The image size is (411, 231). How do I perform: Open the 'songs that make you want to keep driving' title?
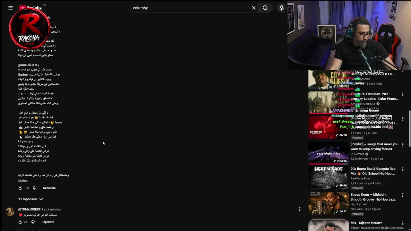[374, 147]
